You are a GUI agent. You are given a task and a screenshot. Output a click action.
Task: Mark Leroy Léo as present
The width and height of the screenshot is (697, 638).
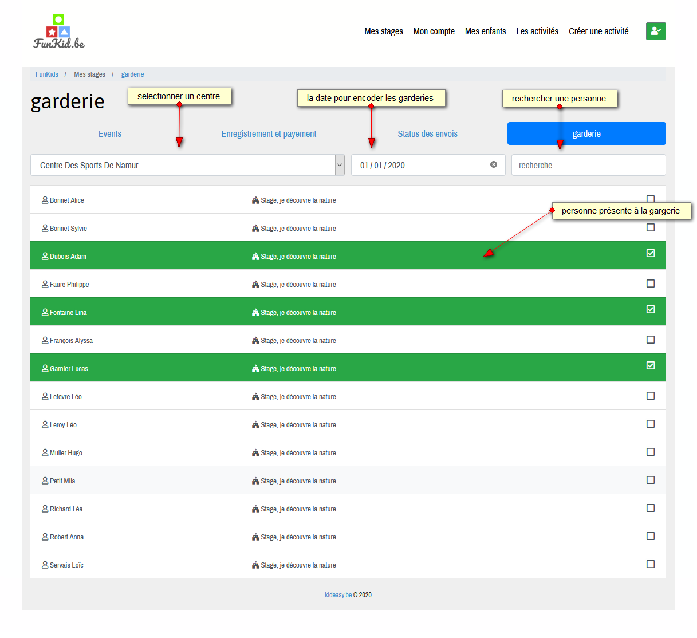click(650, 424)
